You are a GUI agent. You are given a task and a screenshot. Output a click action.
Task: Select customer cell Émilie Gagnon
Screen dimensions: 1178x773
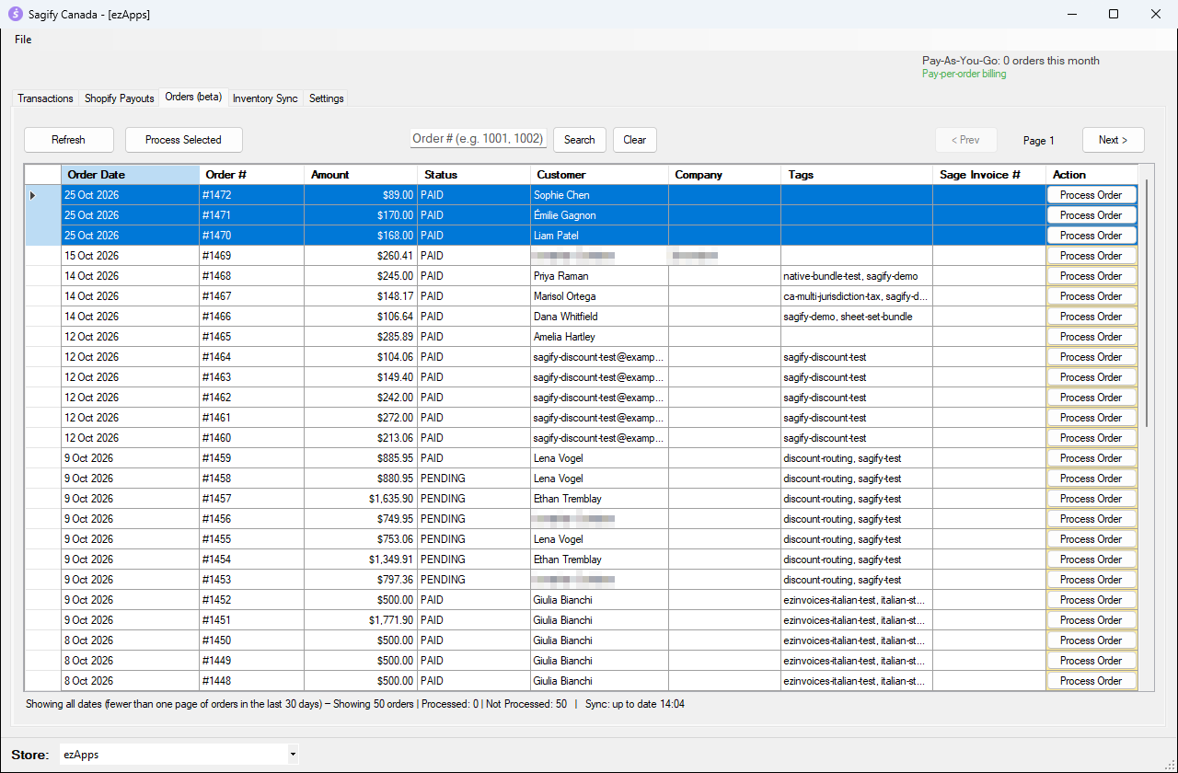599,215
